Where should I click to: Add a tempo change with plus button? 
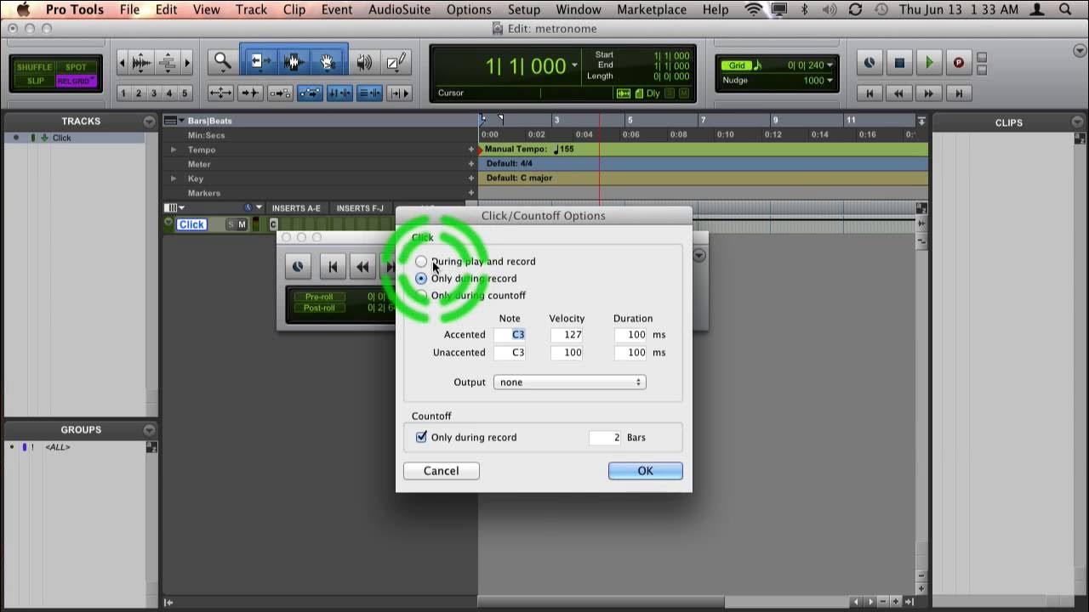tap(471, 150)
